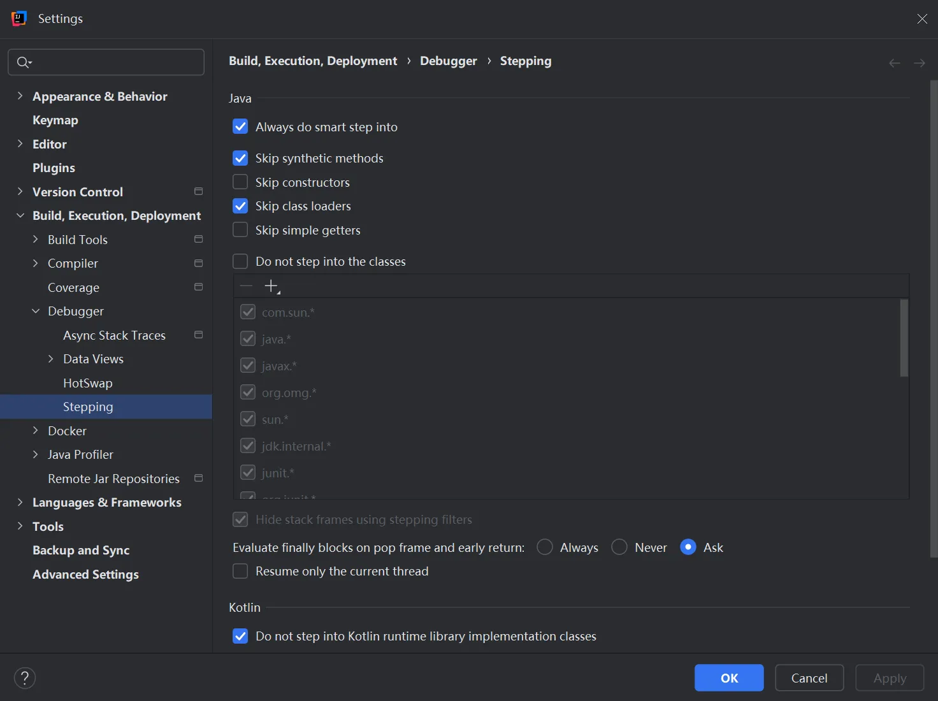This screenshot has height=701, width=938.
Task: Click project-level icon next to Remote Jar Repositories
Action: coord(198,479)
